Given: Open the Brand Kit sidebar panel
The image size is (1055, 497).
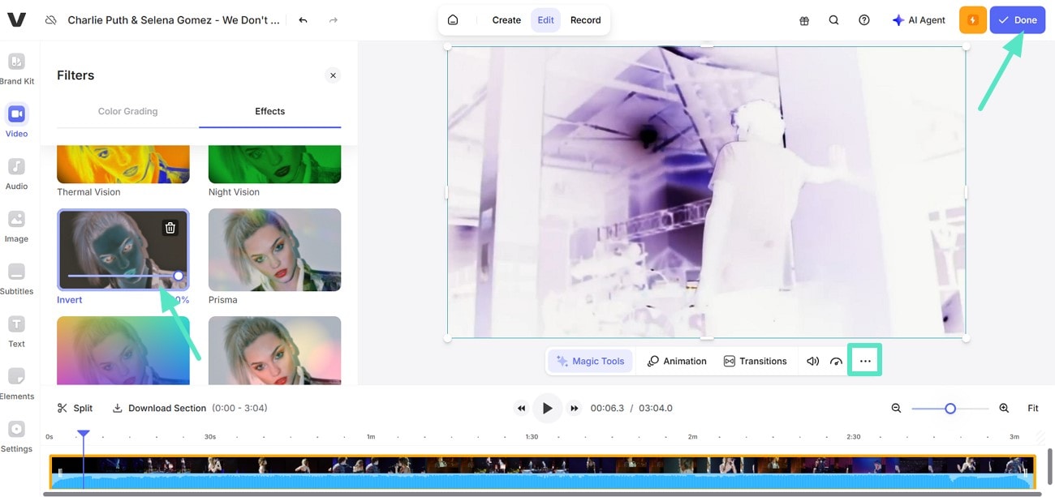Looking at the screenshot, I should [x=17, y=69].
